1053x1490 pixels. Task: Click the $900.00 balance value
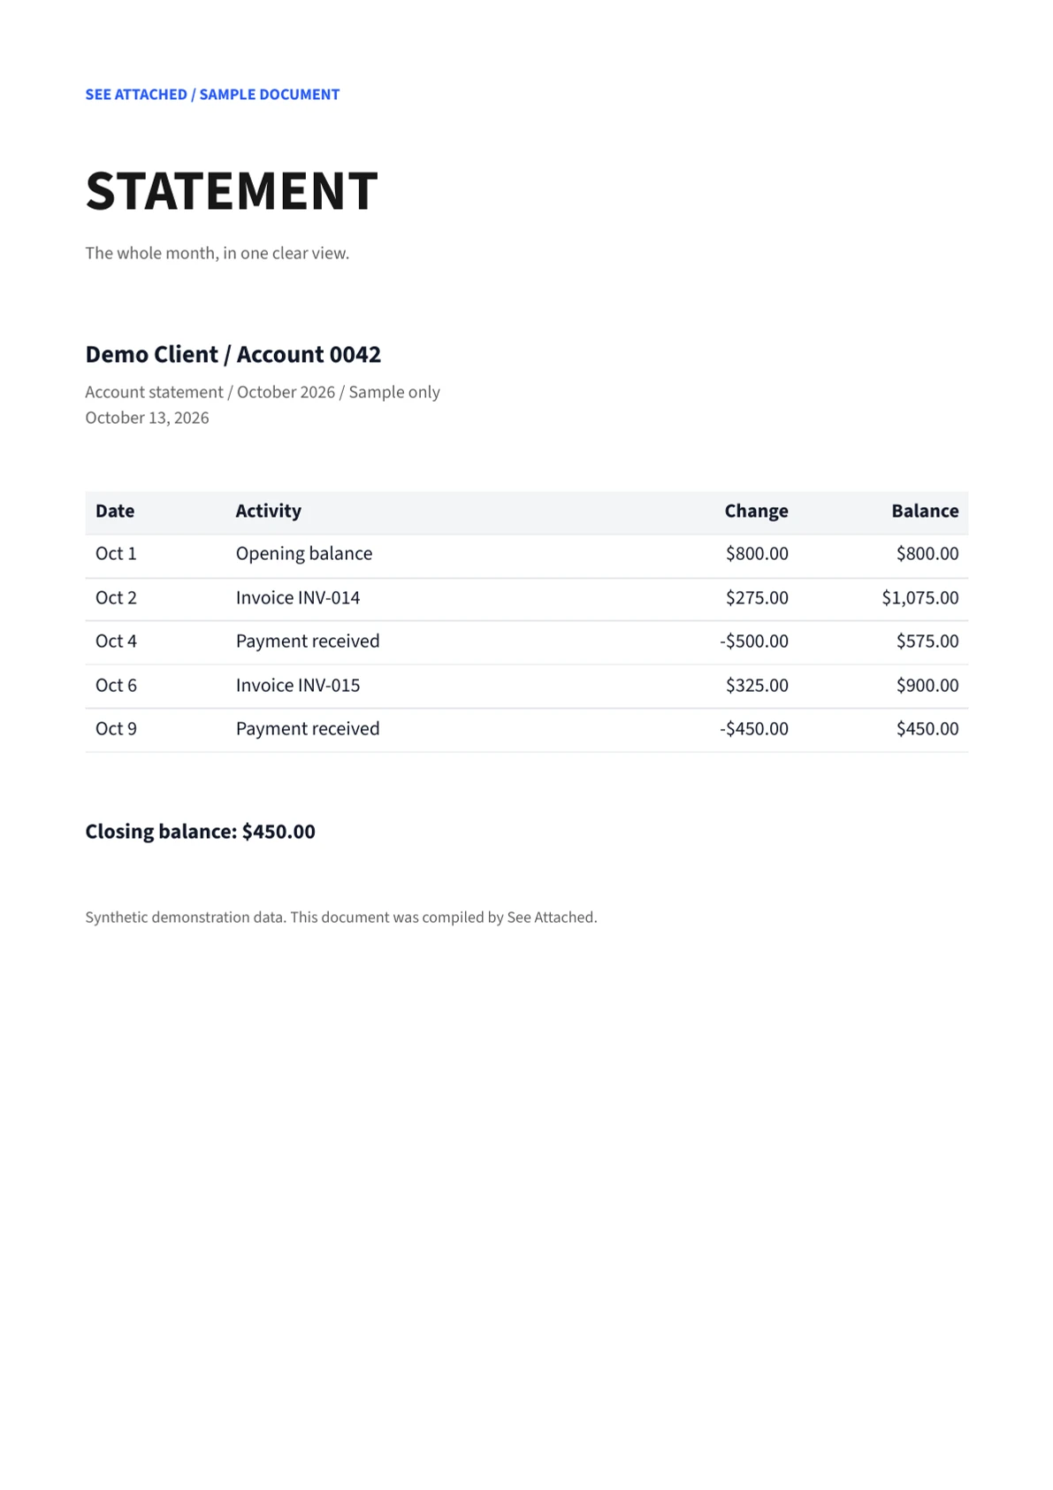click(927, 686)
